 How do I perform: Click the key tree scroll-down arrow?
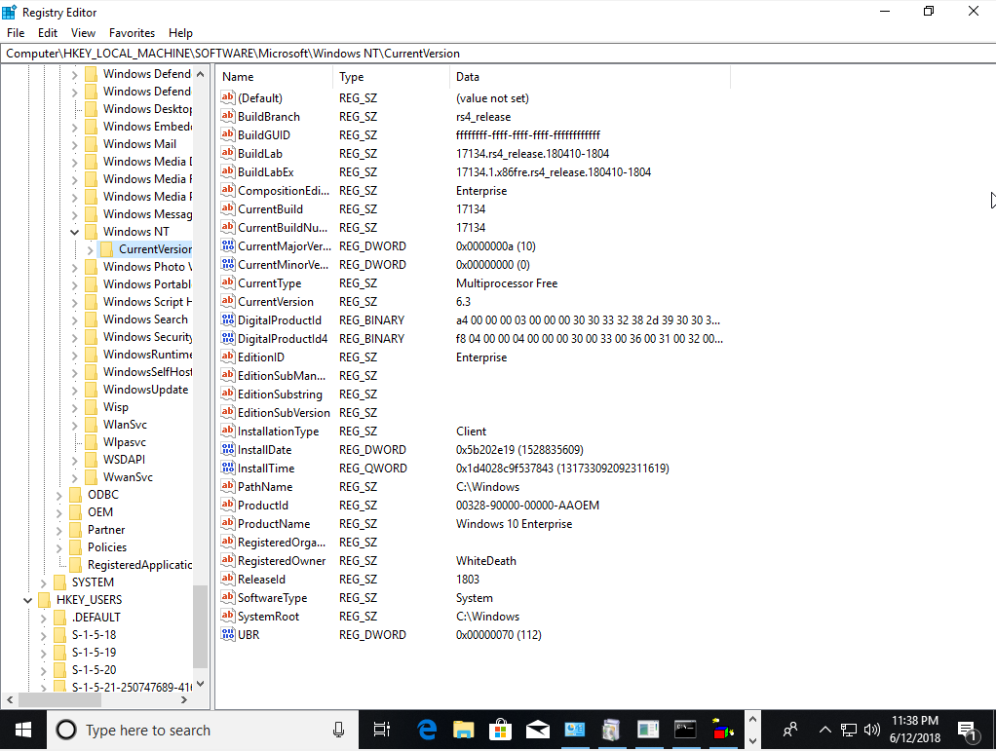[x=200, y=684]
